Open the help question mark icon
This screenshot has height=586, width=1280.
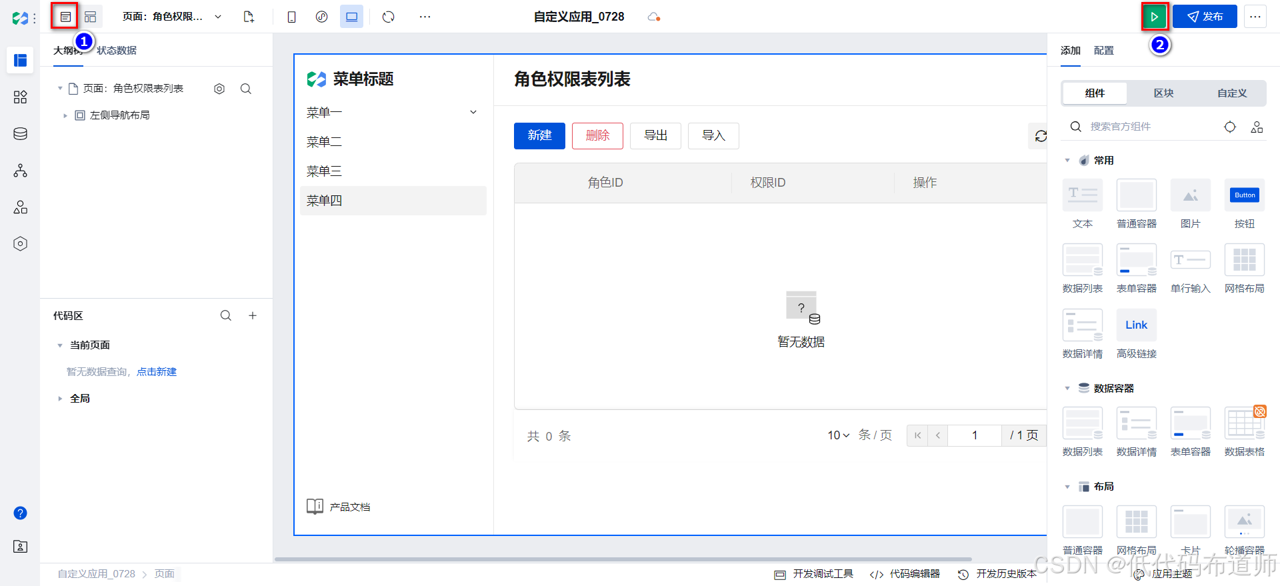click(20, 513)
